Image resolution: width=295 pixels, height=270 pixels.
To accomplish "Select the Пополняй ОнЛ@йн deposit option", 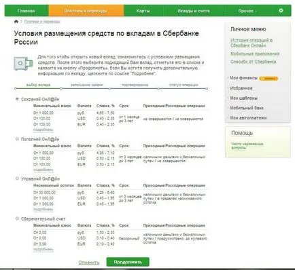I will [17, 139].
